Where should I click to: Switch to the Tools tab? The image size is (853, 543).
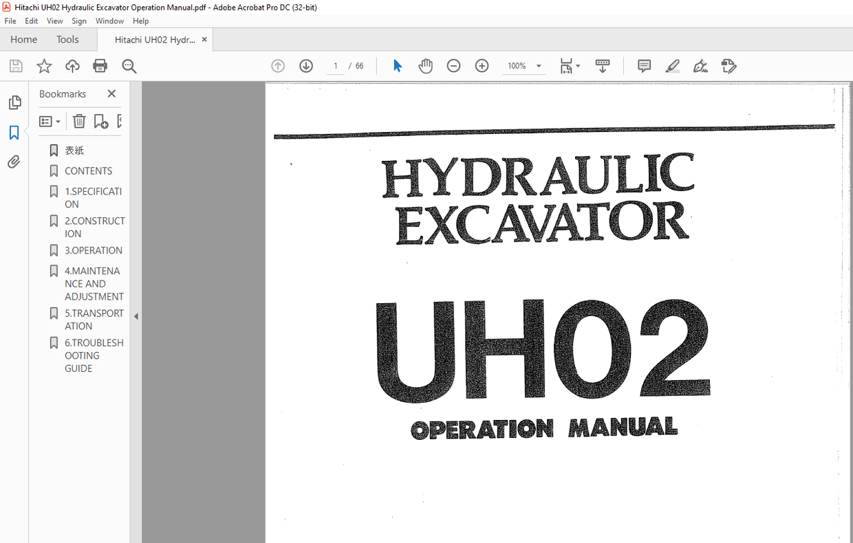pyautogui.click(x=67, y=39)
